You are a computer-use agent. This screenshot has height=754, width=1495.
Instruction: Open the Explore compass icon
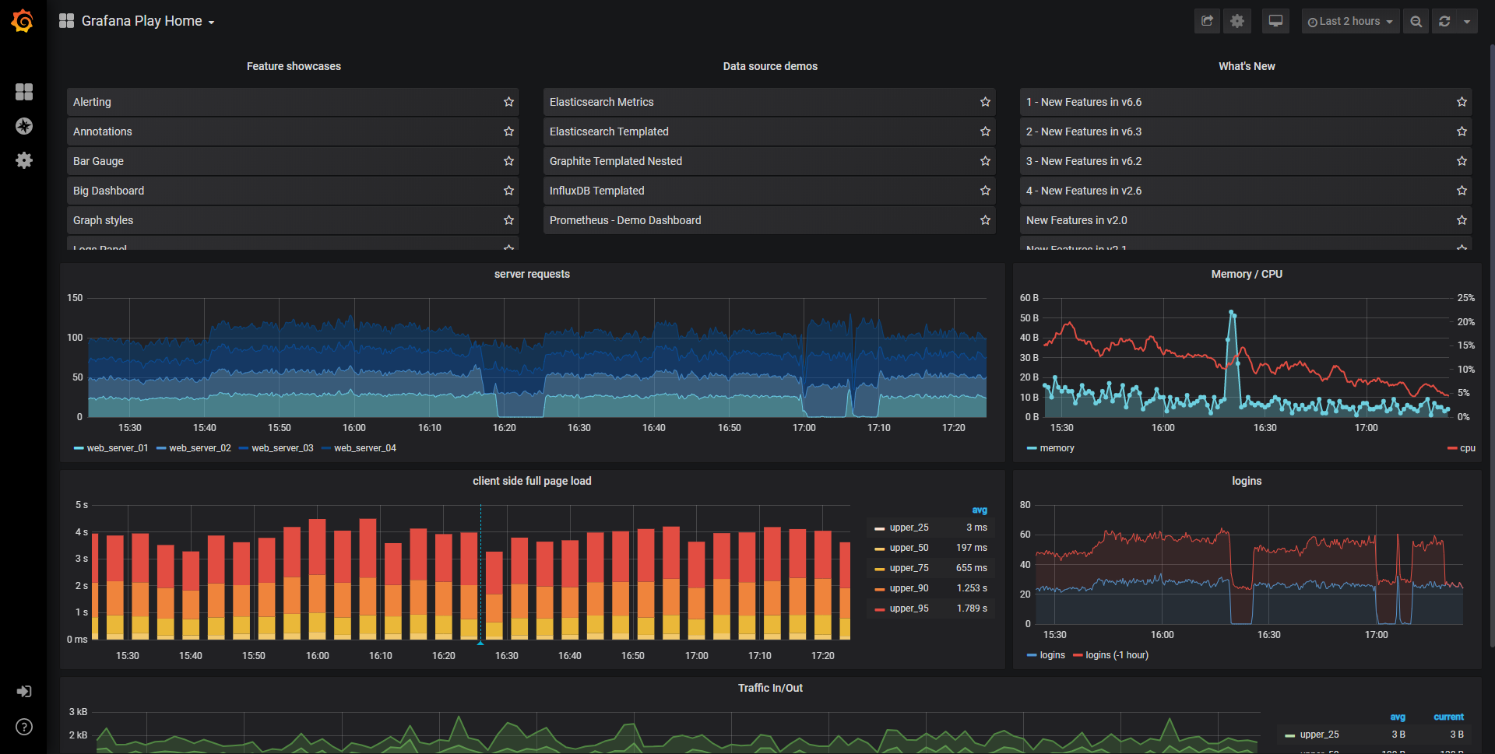pos(24,126)
